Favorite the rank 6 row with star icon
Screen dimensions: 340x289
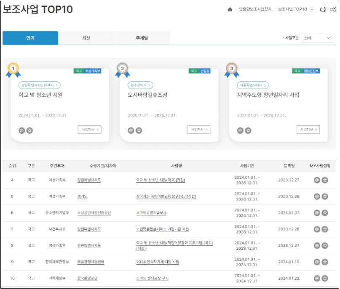click(325, 213)
